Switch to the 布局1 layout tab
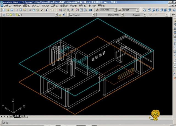This screenshot has width=176, height=126. [x=24, y=116]
